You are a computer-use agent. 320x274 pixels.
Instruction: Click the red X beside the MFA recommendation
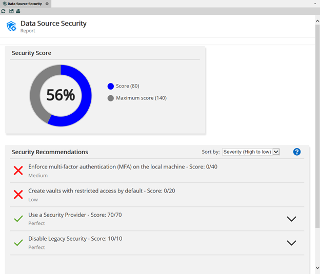click(x=18, y=171)
